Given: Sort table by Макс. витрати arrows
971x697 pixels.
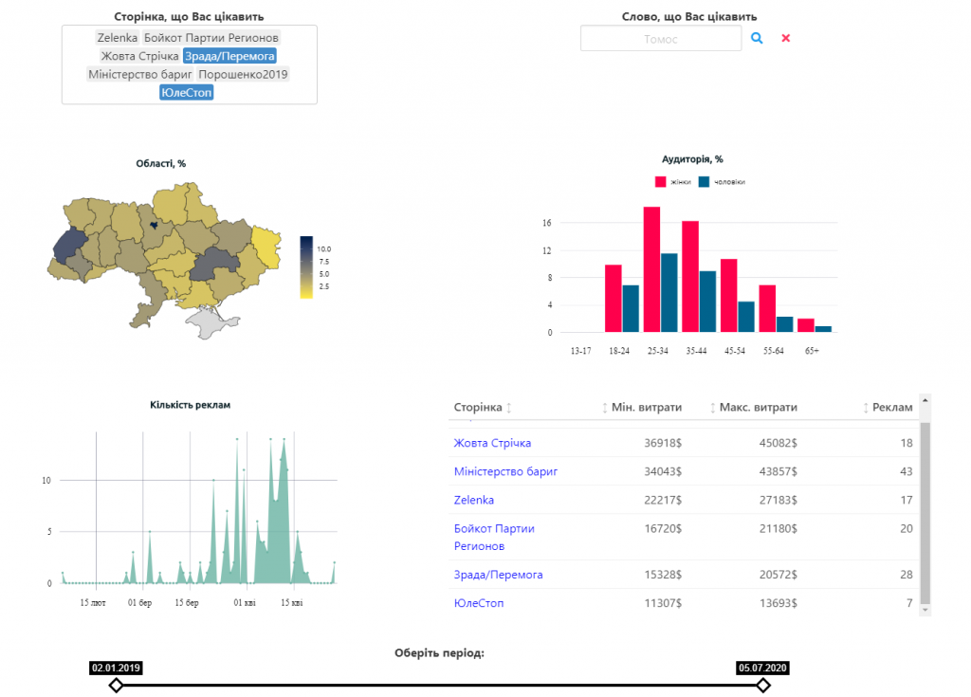Looking at the screenshot, I should (x=712, y=408).
